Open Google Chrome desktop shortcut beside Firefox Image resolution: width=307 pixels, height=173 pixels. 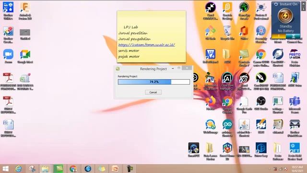pyautogui.click(x=227, y=105)
